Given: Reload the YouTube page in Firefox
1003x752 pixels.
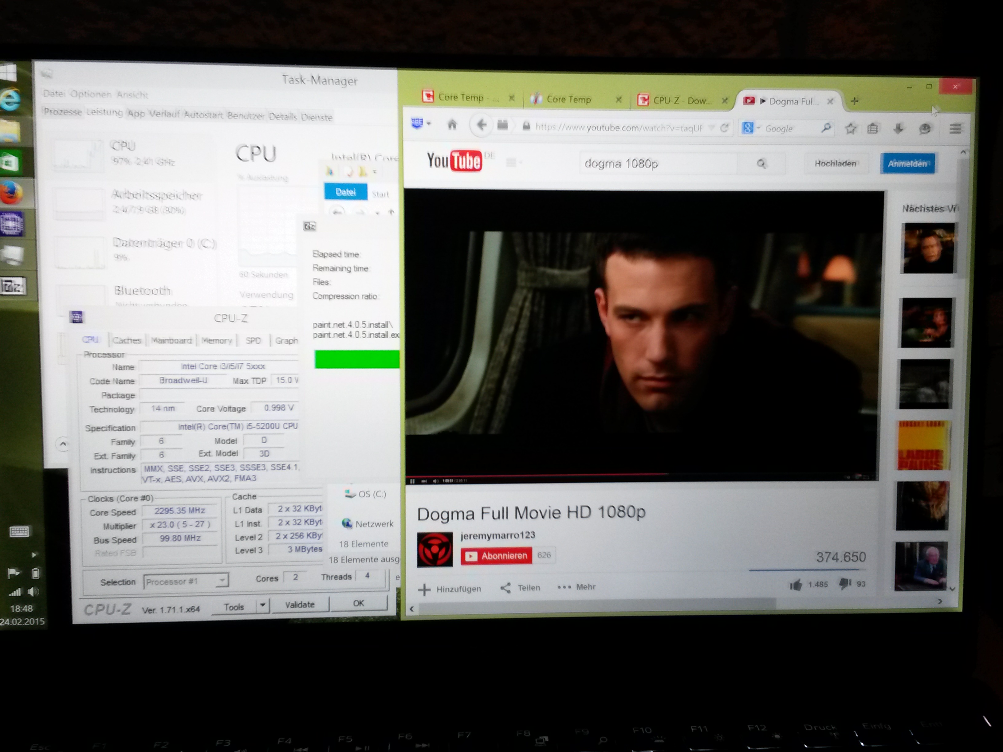Looking at the screenshot, I should [724, 128].
